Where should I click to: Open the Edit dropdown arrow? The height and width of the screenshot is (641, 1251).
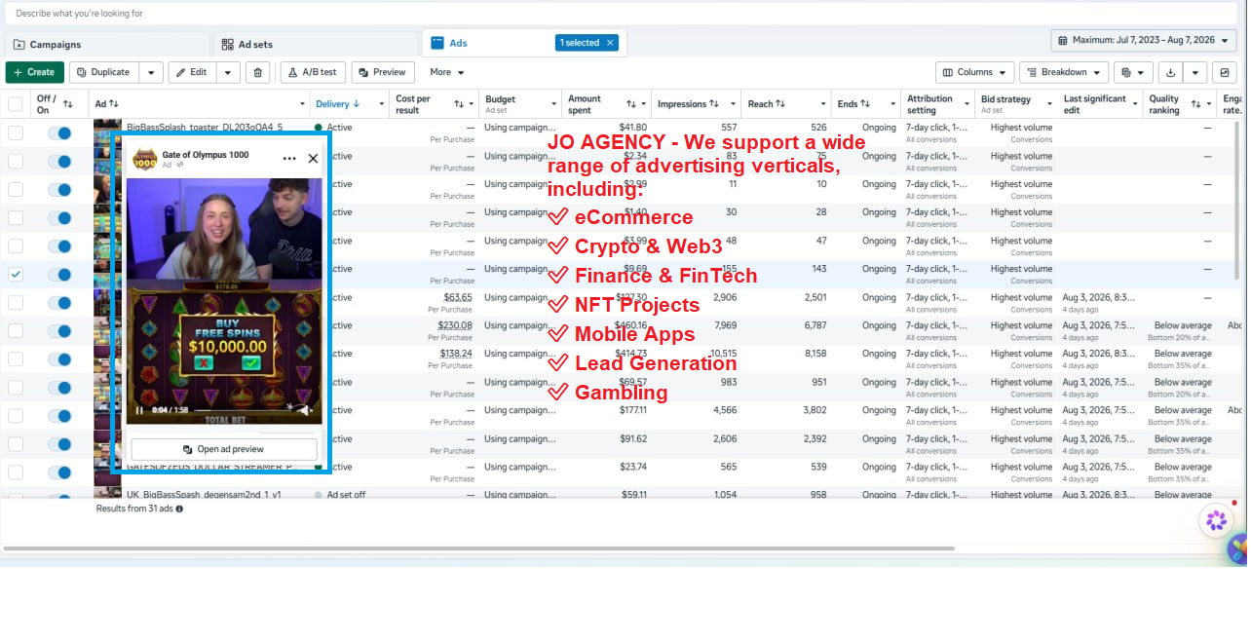click(228, 72)
